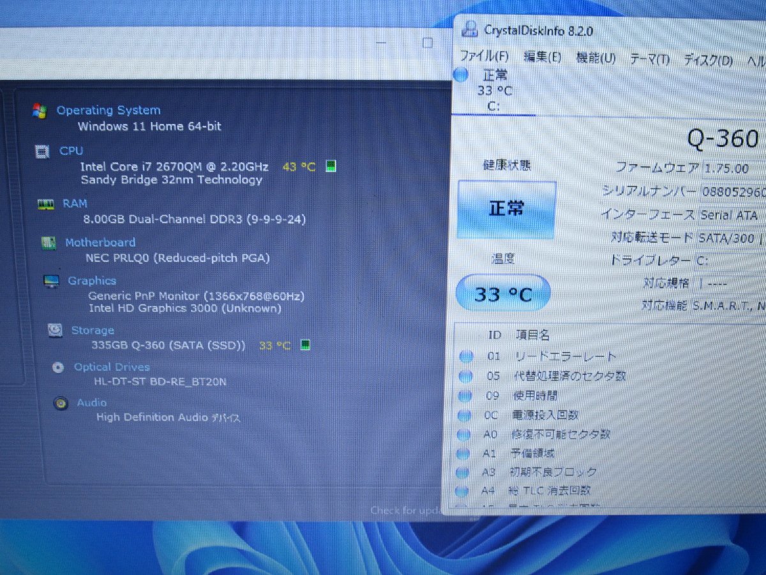The image size is (766, 575).
Task: Click the green CPU temperature indicator icon
Action: 331,166
